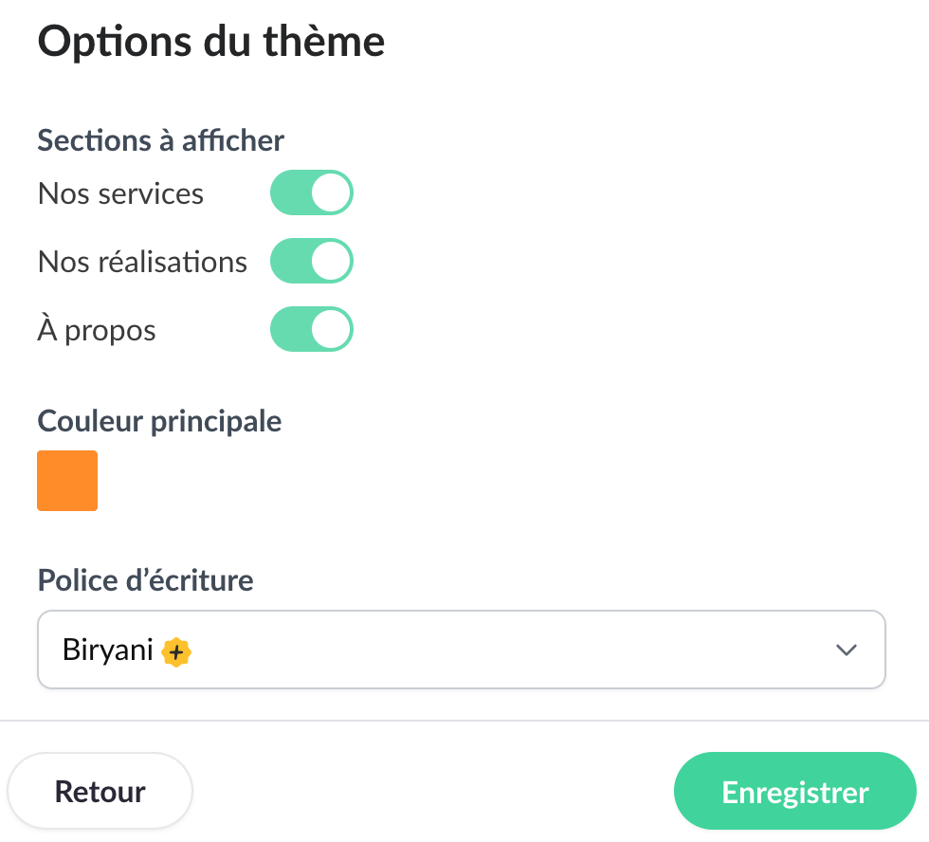Click the white knob on Nos réalisations switch
929x842 pixels.
point(332,262)
